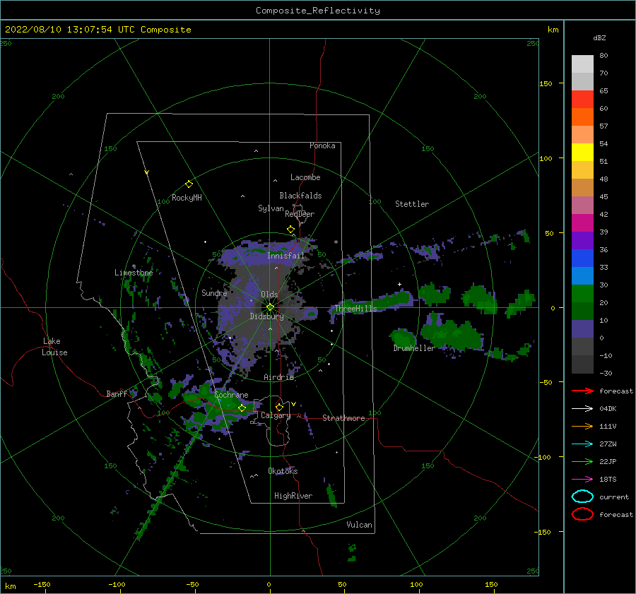
Task: Click the cyan 27ZW arrow in legend
Action: tap(582, 444)
